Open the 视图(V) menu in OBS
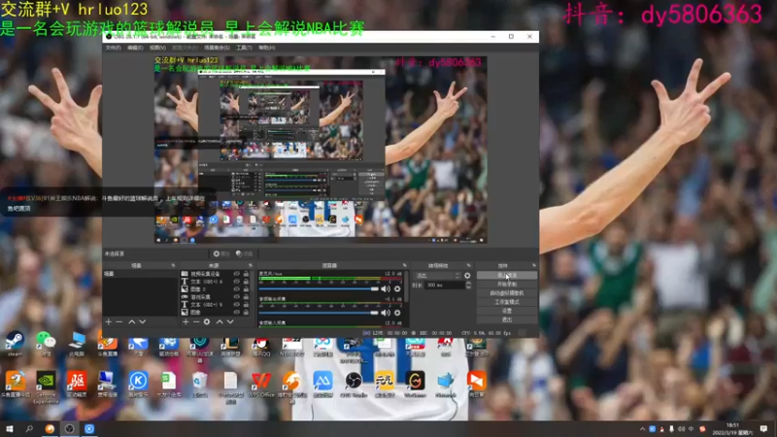The image size is (777, 437). [157, 48]
